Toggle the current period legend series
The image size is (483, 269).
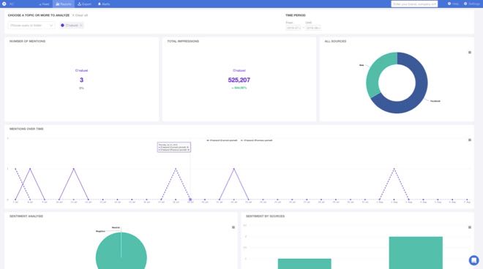[222, 140]
